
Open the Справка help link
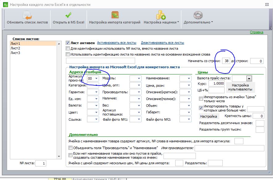click(257, 32)
